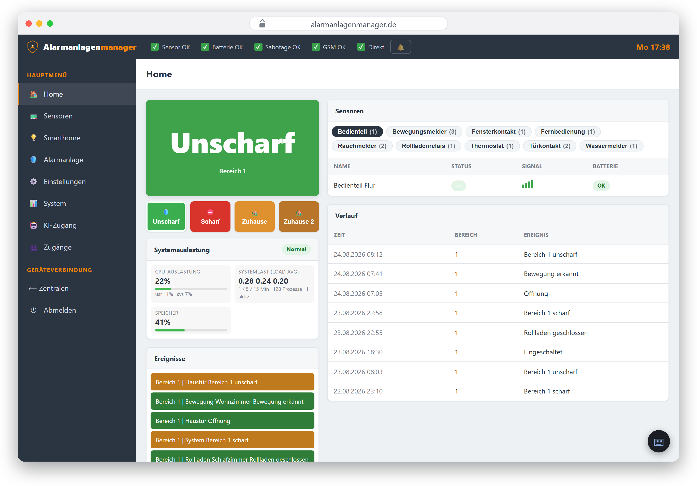Click Verlauf row 22.08.2026 23:10

click(x=498, y=391)
